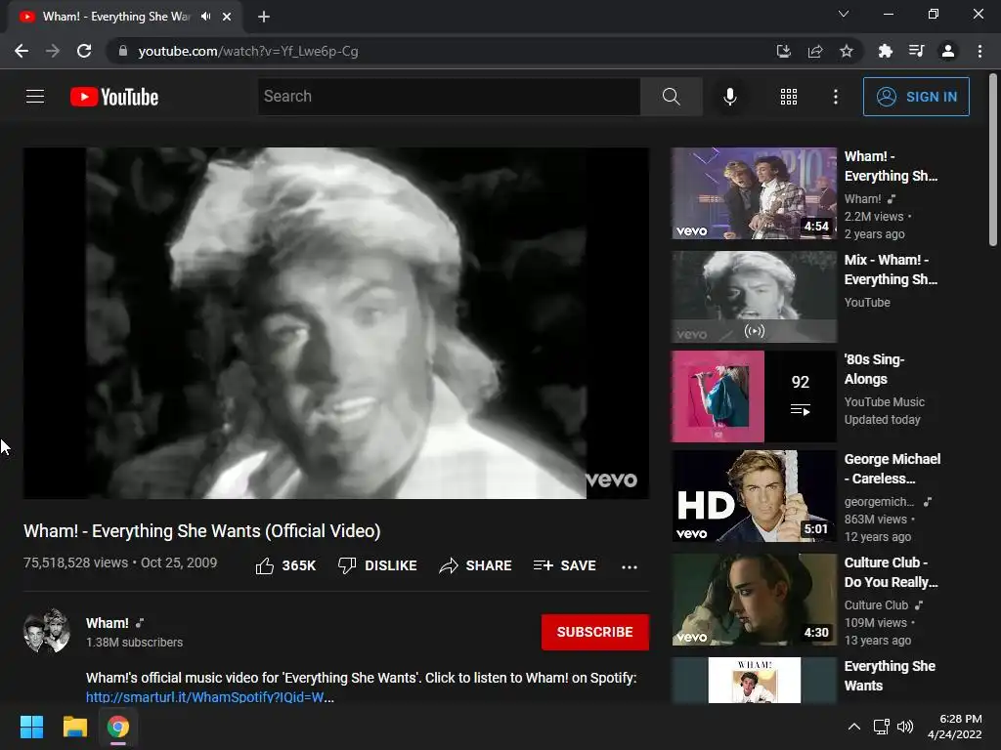Open Chrome tab search chevron

[844, 14]
